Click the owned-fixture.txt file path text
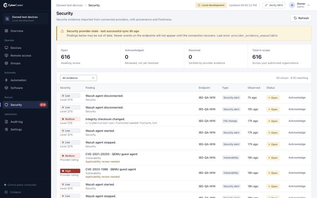This screenshot has width=317, height=198. point(121,123)
